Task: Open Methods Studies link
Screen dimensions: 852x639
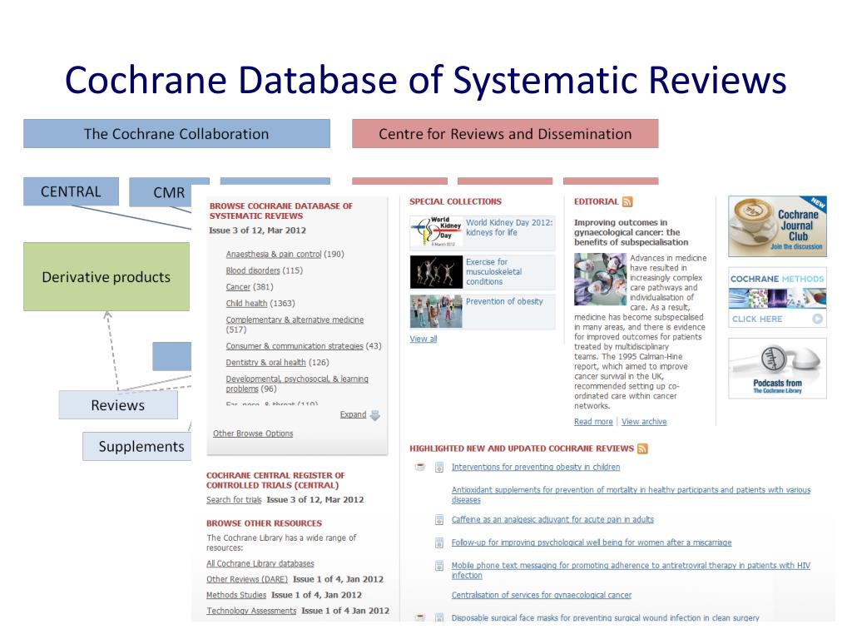Action: tap(236, 596)
